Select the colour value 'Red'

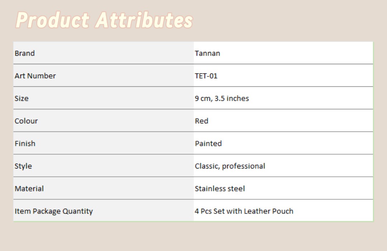(x=201, y=121)
